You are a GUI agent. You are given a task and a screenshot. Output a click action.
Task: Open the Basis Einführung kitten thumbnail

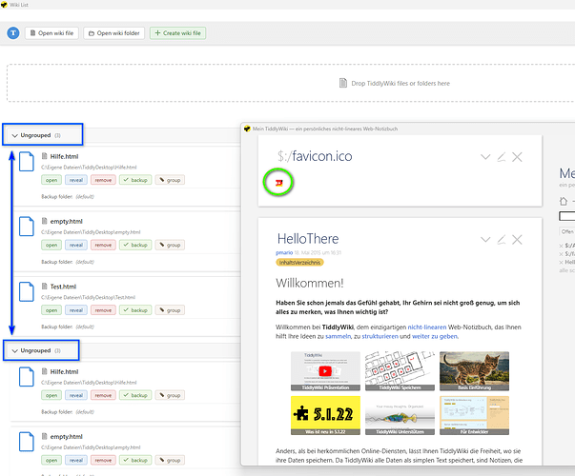pos(473,370)
